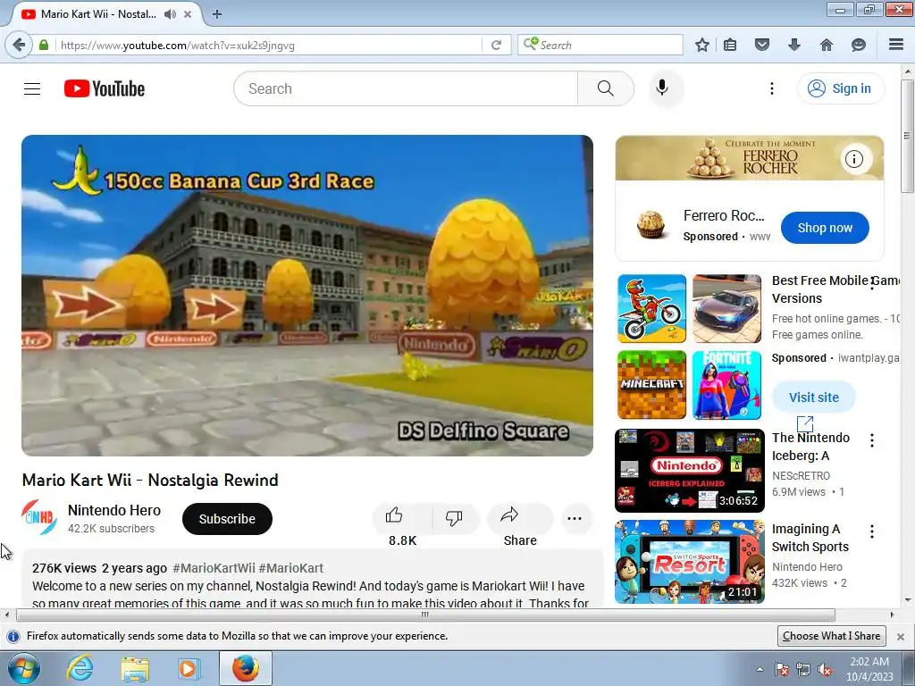Click Choose What I Share button

(832, 636)
